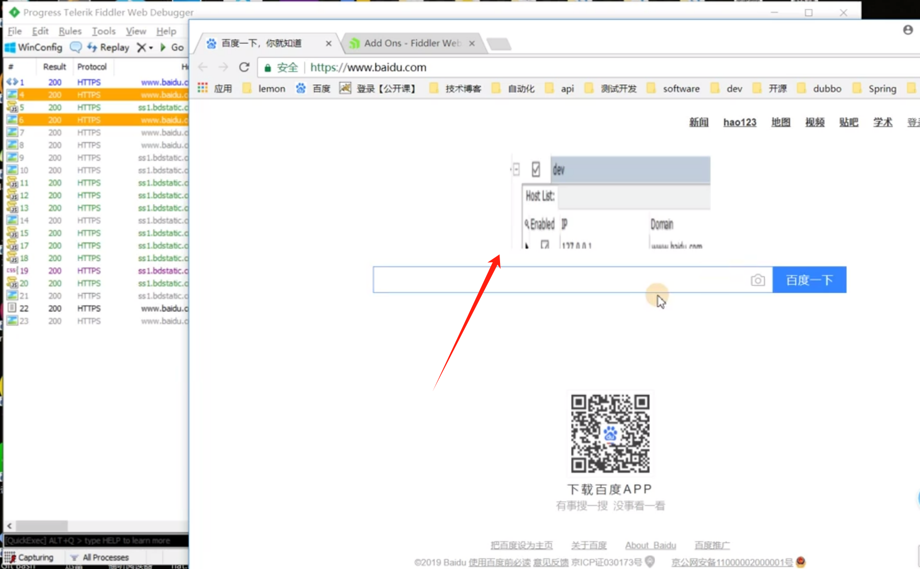Open the lemon bookmark folder

[264, 88]
